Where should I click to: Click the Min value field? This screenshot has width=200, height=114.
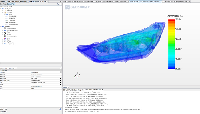[x=46, y=87]
